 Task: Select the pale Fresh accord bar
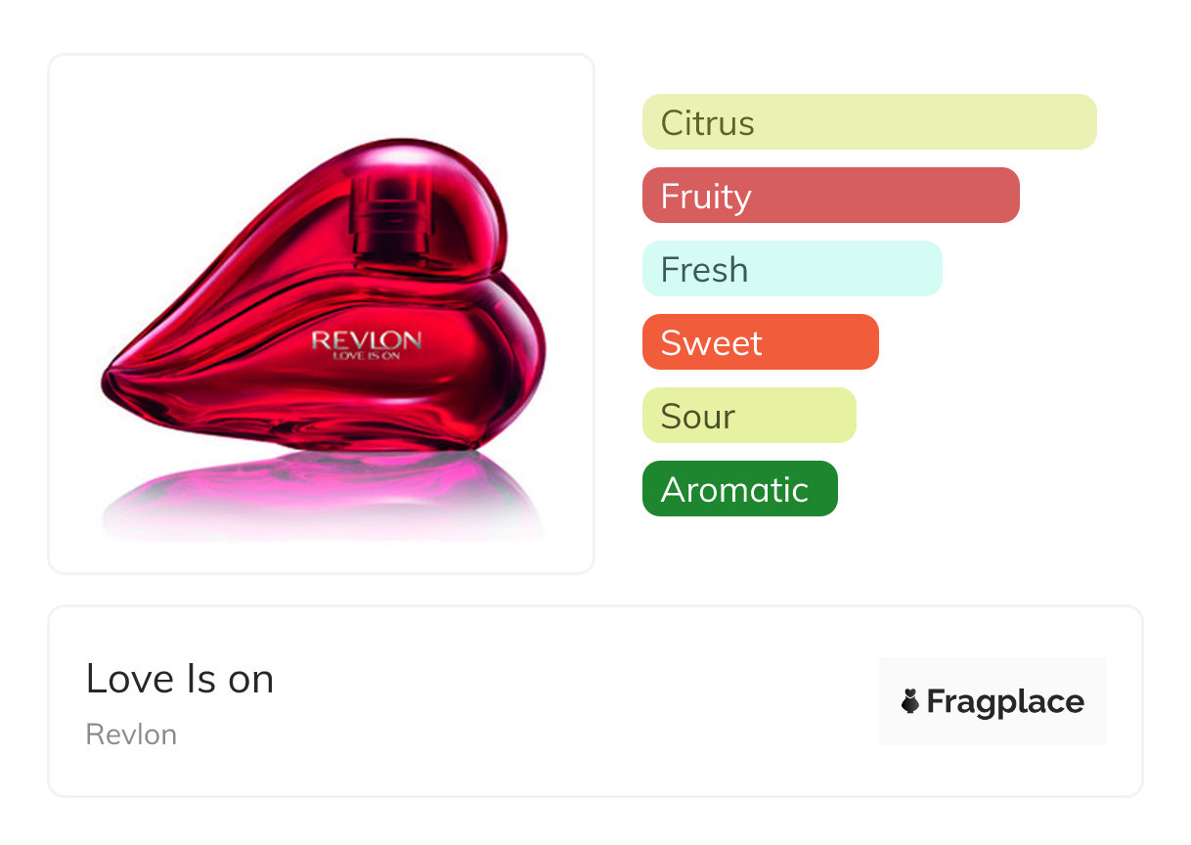(792, 269)
